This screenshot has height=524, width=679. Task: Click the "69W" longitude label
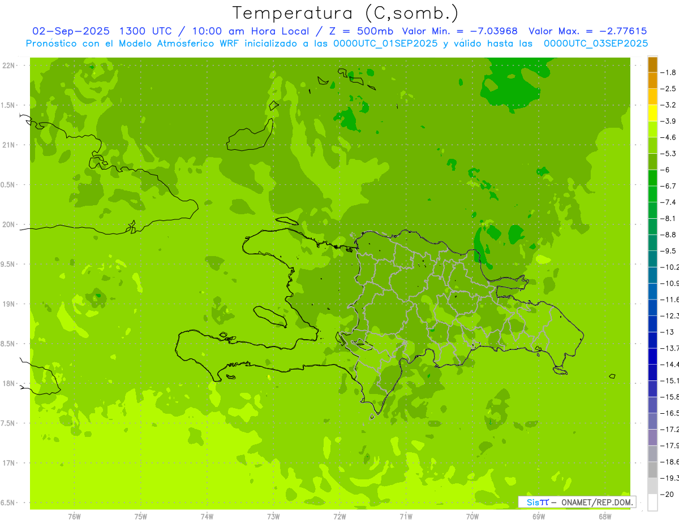(x=539, y=516)
